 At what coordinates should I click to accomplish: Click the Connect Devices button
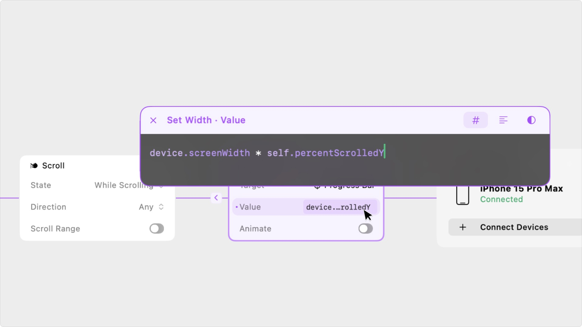(x=514, y=227)
